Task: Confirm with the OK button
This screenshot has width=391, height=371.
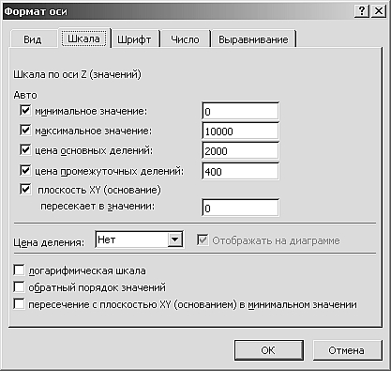Action: (x=268, y=350)
